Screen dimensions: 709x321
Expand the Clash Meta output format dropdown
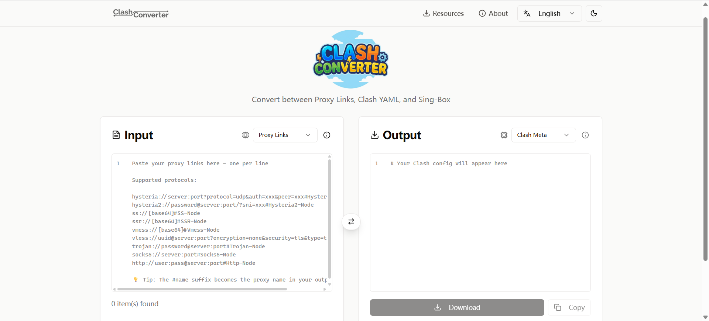[x=543, y=135]
